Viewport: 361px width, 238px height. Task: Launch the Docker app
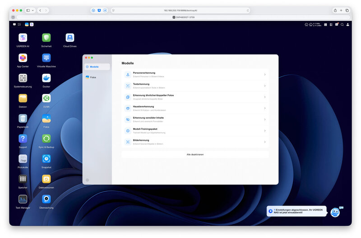tap(46, 78)
